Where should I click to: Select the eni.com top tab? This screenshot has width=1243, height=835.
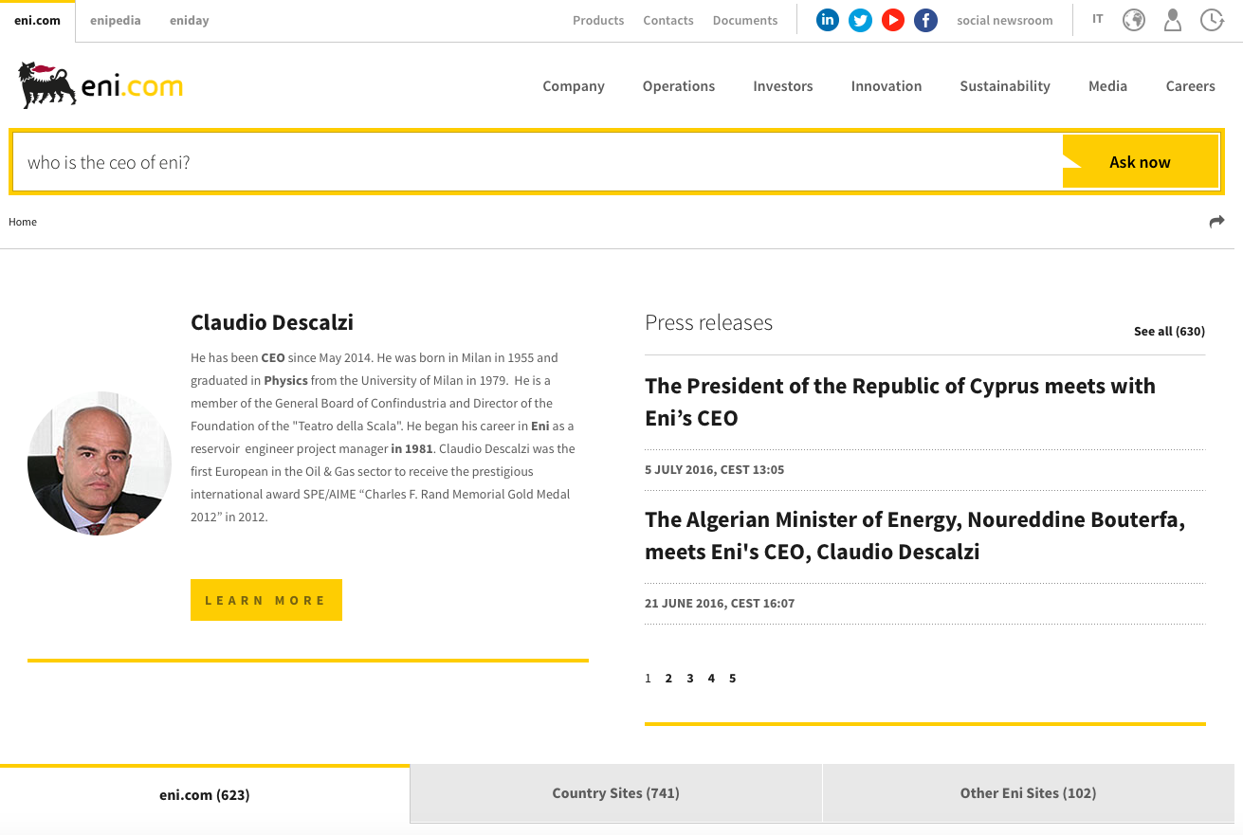coord(37,21)
